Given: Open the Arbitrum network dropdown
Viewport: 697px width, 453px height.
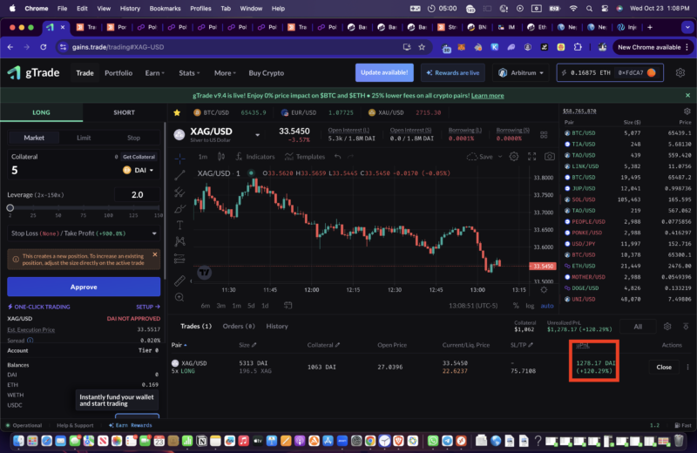Looking at the screenshot, I should tap(521, 72).
